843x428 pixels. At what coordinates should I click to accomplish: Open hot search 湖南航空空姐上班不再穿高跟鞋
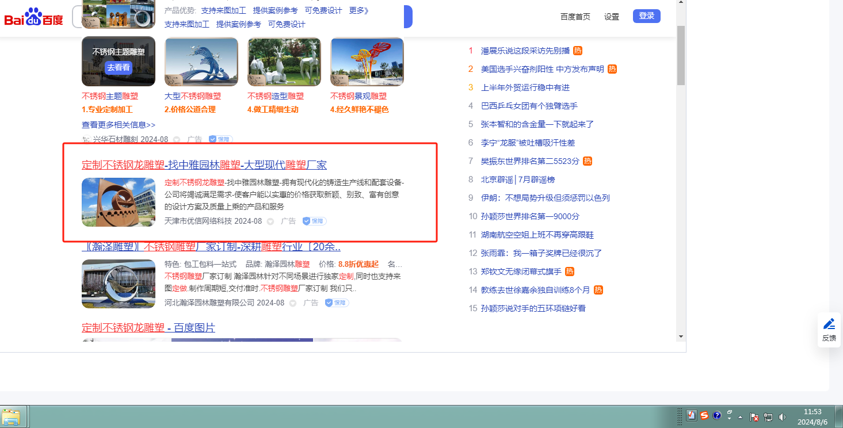point(537,235)
